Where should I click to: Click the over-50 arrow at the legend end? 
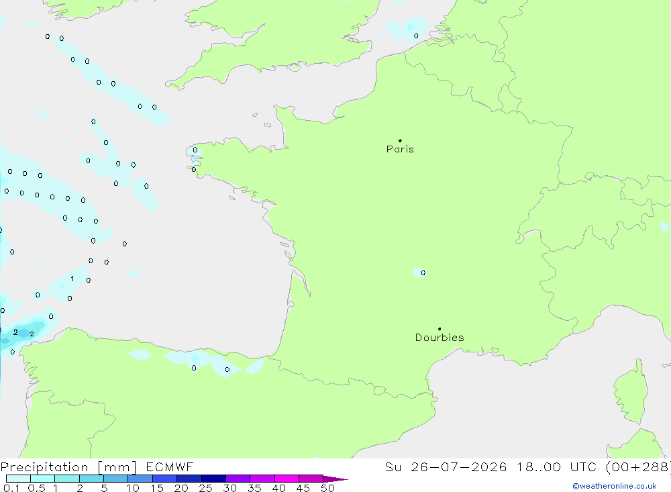click(x=335, y=479)
